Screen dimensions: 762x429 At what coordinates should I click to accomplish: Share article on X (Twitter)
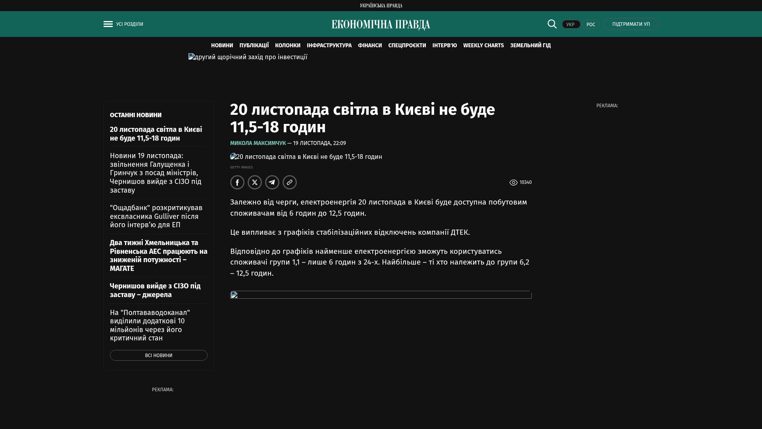pyautogui.click(x=255, y=182)
